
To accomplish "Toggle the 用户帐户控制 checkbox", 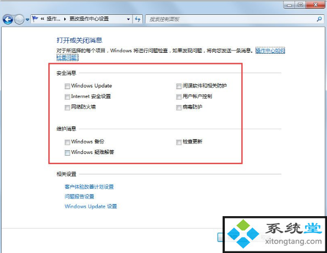I will (179, 97).
